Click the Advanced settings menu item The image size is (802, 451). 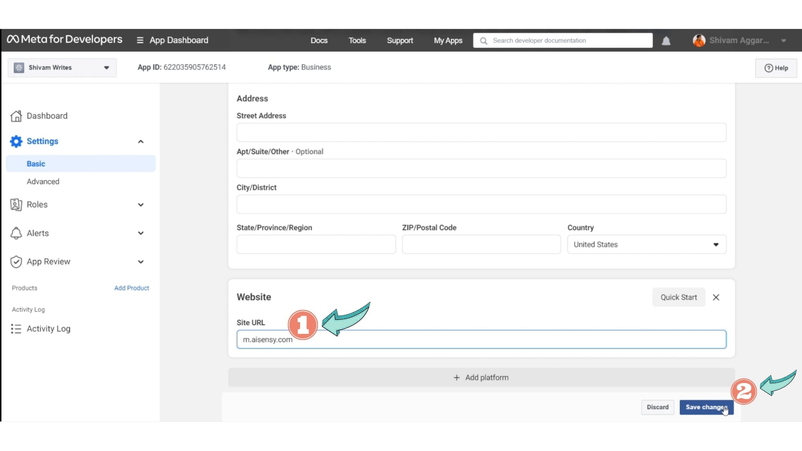point(43,181)
